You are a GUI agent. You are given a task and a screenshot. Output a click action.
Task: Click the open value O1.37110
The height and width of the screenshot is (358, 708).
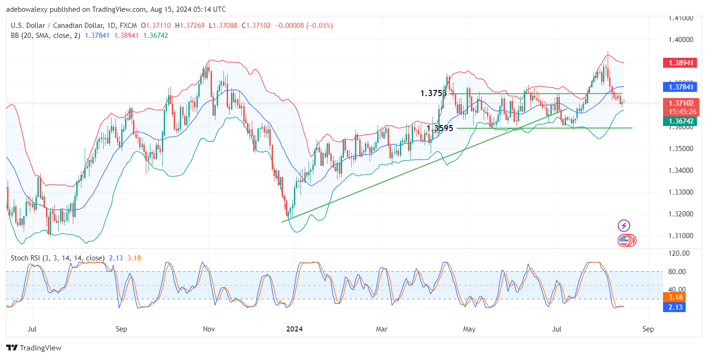pos(157,26)
